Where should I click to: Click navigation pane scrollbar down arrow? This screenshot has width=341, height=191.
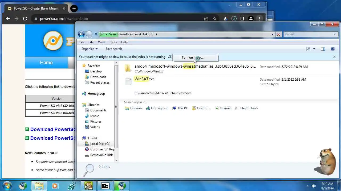coord(116,160)
